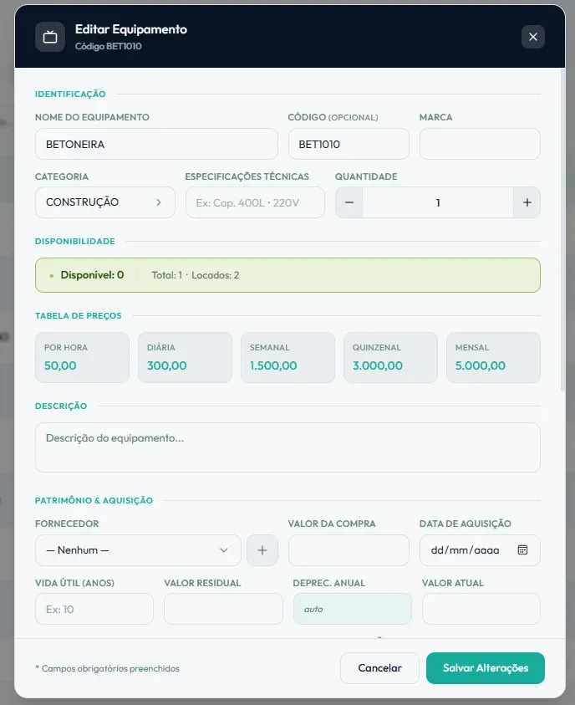Screen dimensions: 575x705
Task: Click the Editar Equipamento title
Action: point(131,29)
